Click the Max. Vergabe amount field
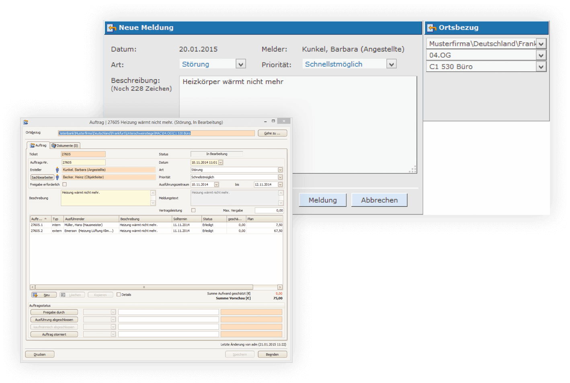The width and height of the screenshot is (570, 383). [x=269, y=210]
